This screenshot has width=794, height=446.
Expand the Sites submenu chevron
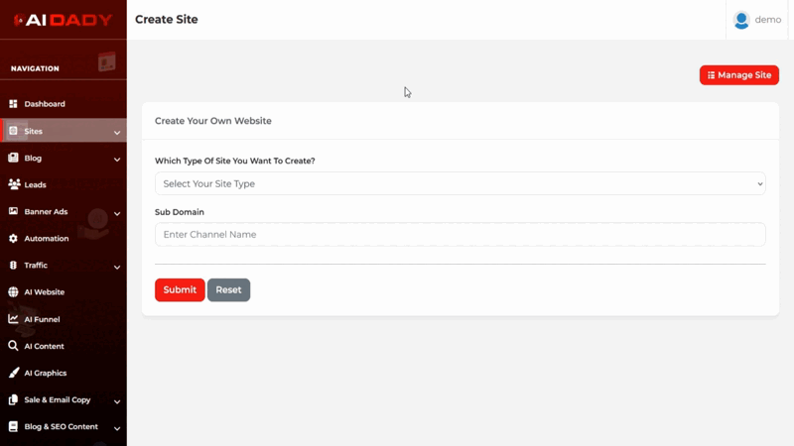coord(117,132)
